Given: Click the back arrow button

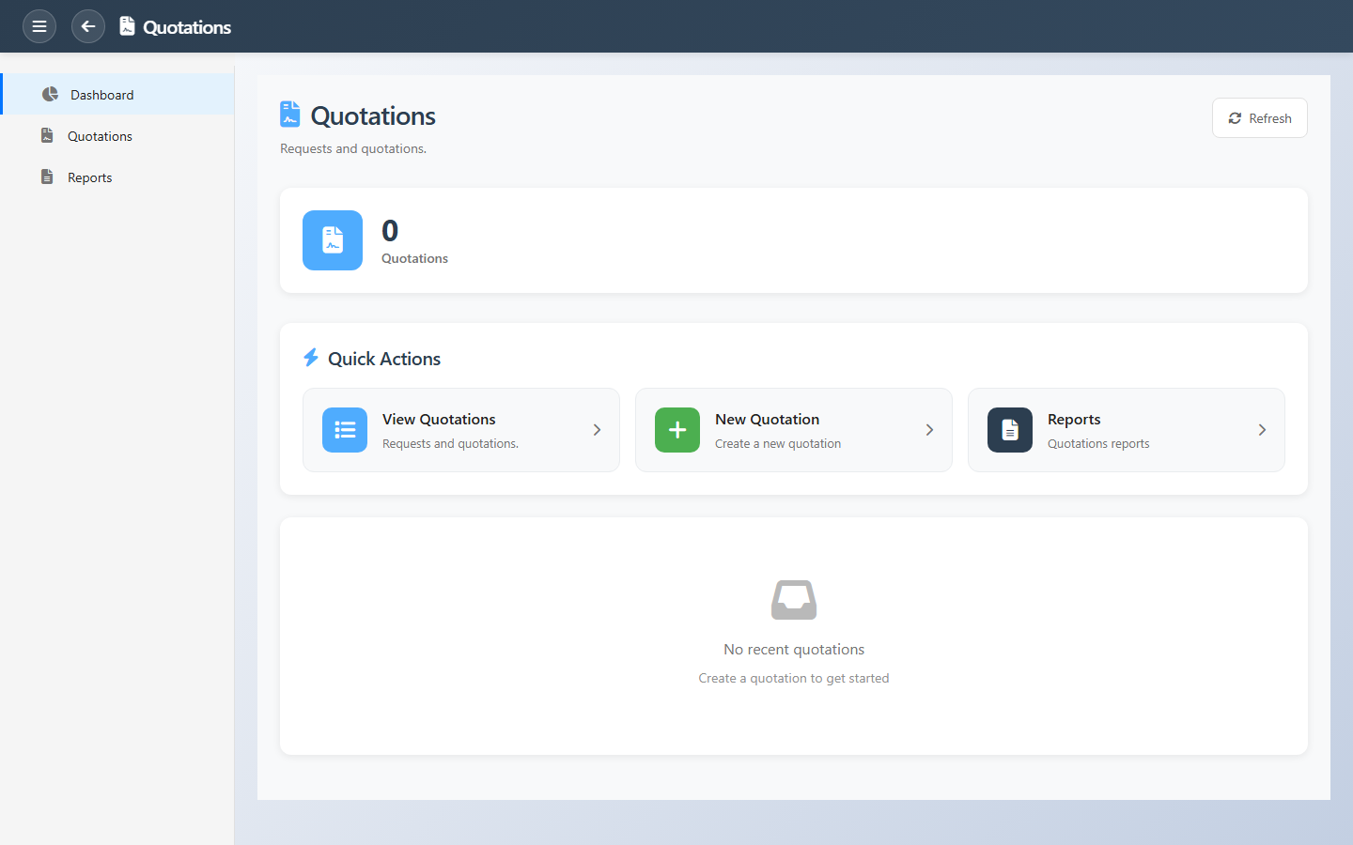Looking at the screenshot, I should tap(88, 26).
